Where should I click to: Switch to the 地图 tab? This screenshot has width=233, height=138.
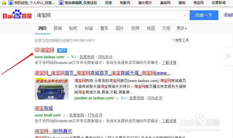coord(151,28)
